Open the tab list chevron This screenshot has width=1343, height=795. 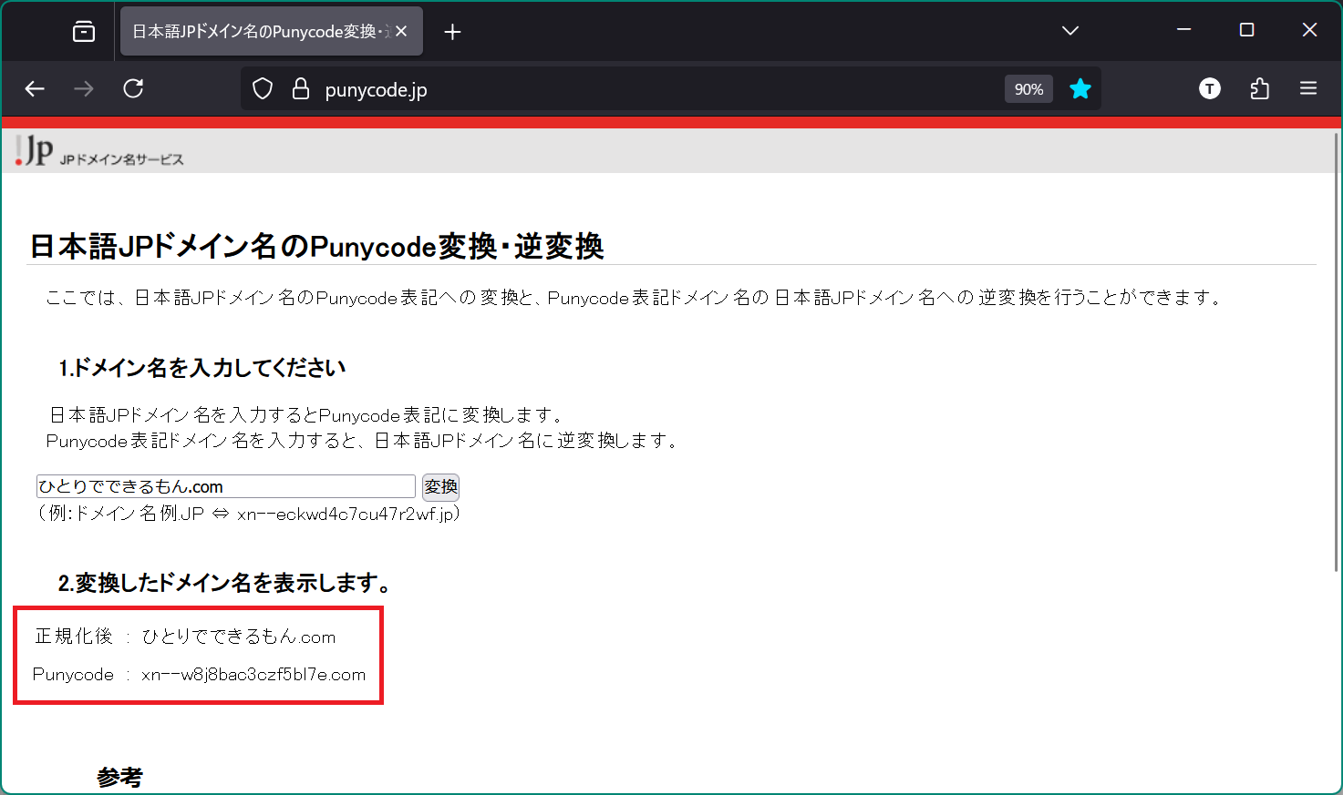pos(1069,30)
